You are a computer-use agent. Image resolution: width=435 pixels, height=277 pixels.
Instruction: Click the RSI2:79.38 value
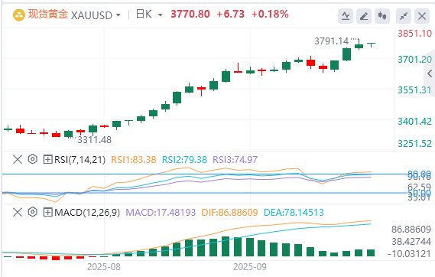[x=184, y=160]
